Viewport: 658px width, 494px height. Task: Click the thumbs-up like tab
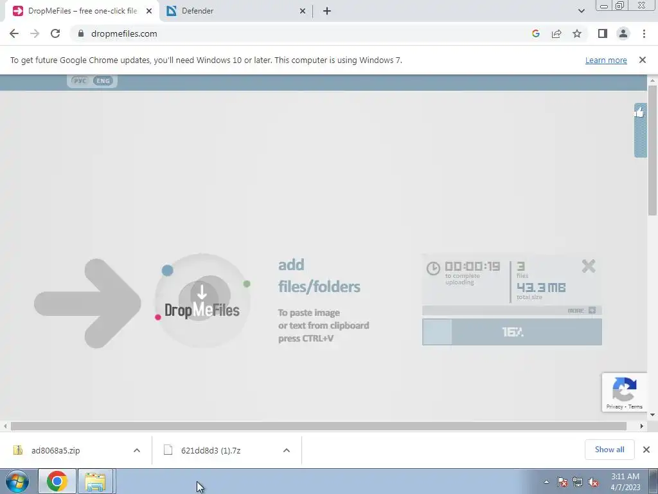[x=640, y=130]
